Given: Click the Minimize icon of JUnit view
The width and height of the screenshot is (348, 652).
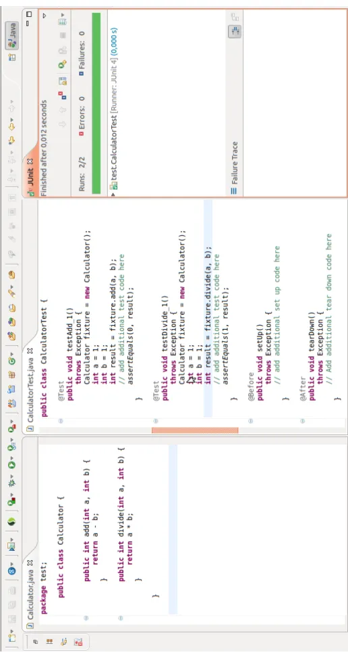Looking at the screenshot, I should (x=28, y=24).
